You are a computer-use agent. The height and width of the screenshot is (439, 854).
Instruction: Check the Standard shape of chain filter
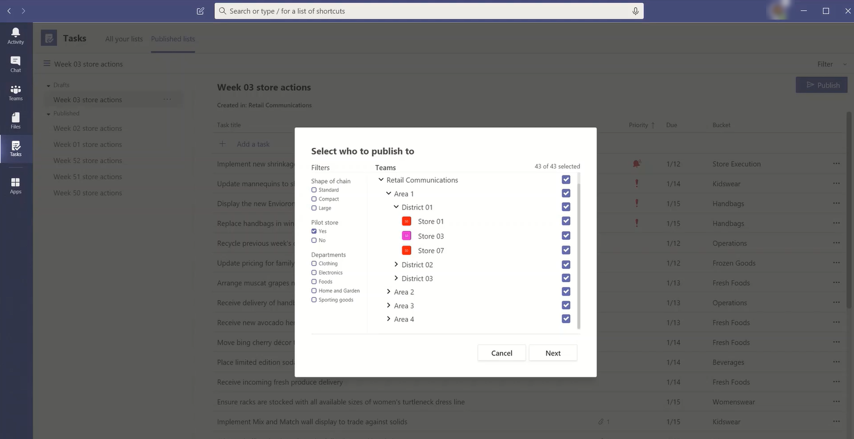[314, 190]
